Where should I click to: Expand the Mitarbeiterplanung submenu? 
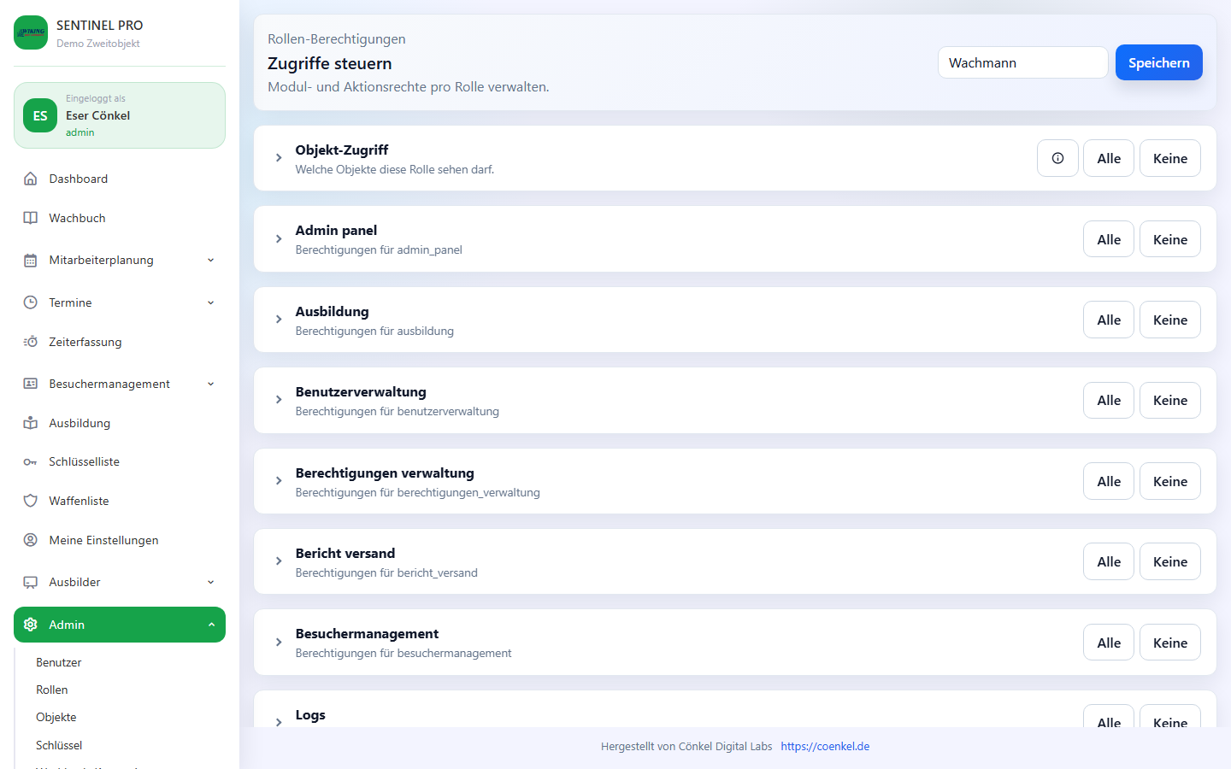tap(210, 261)
